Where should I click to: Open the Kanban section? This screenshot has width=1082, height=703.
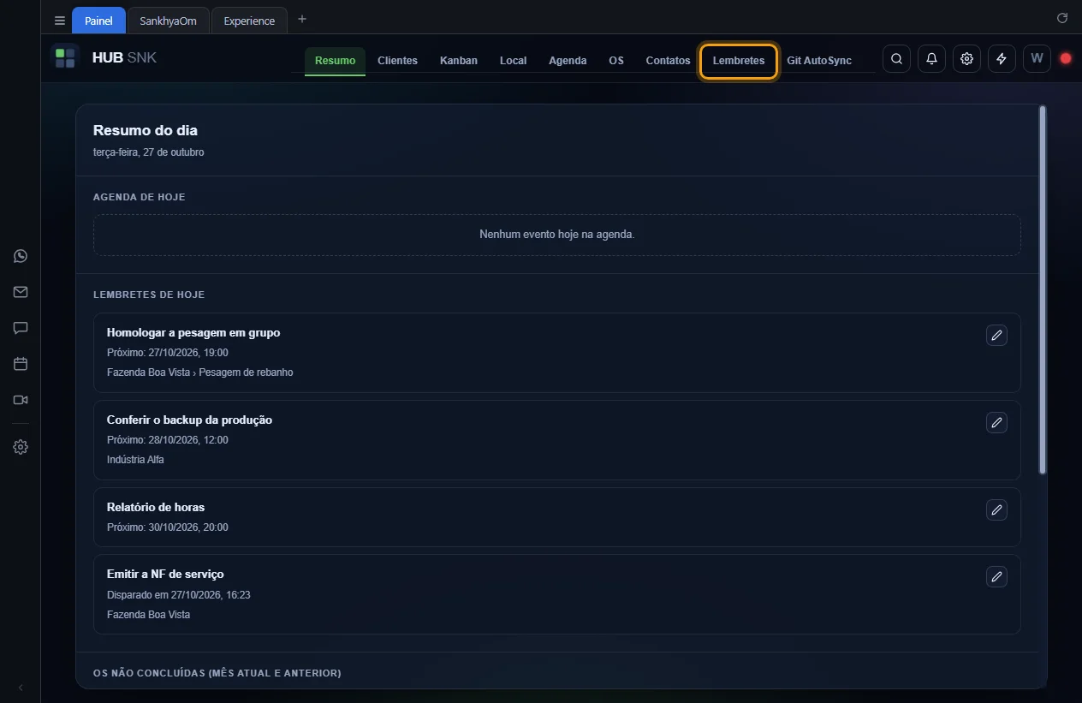tap(459, 61)
